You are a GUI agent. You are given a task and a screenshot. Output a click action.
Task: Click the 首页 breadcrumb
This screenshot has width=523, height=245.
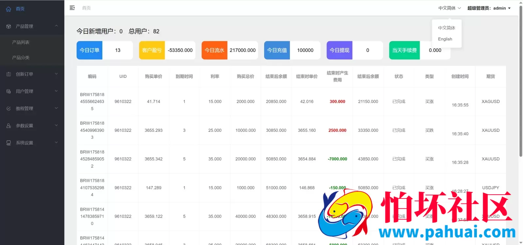(x=86, y=8)
